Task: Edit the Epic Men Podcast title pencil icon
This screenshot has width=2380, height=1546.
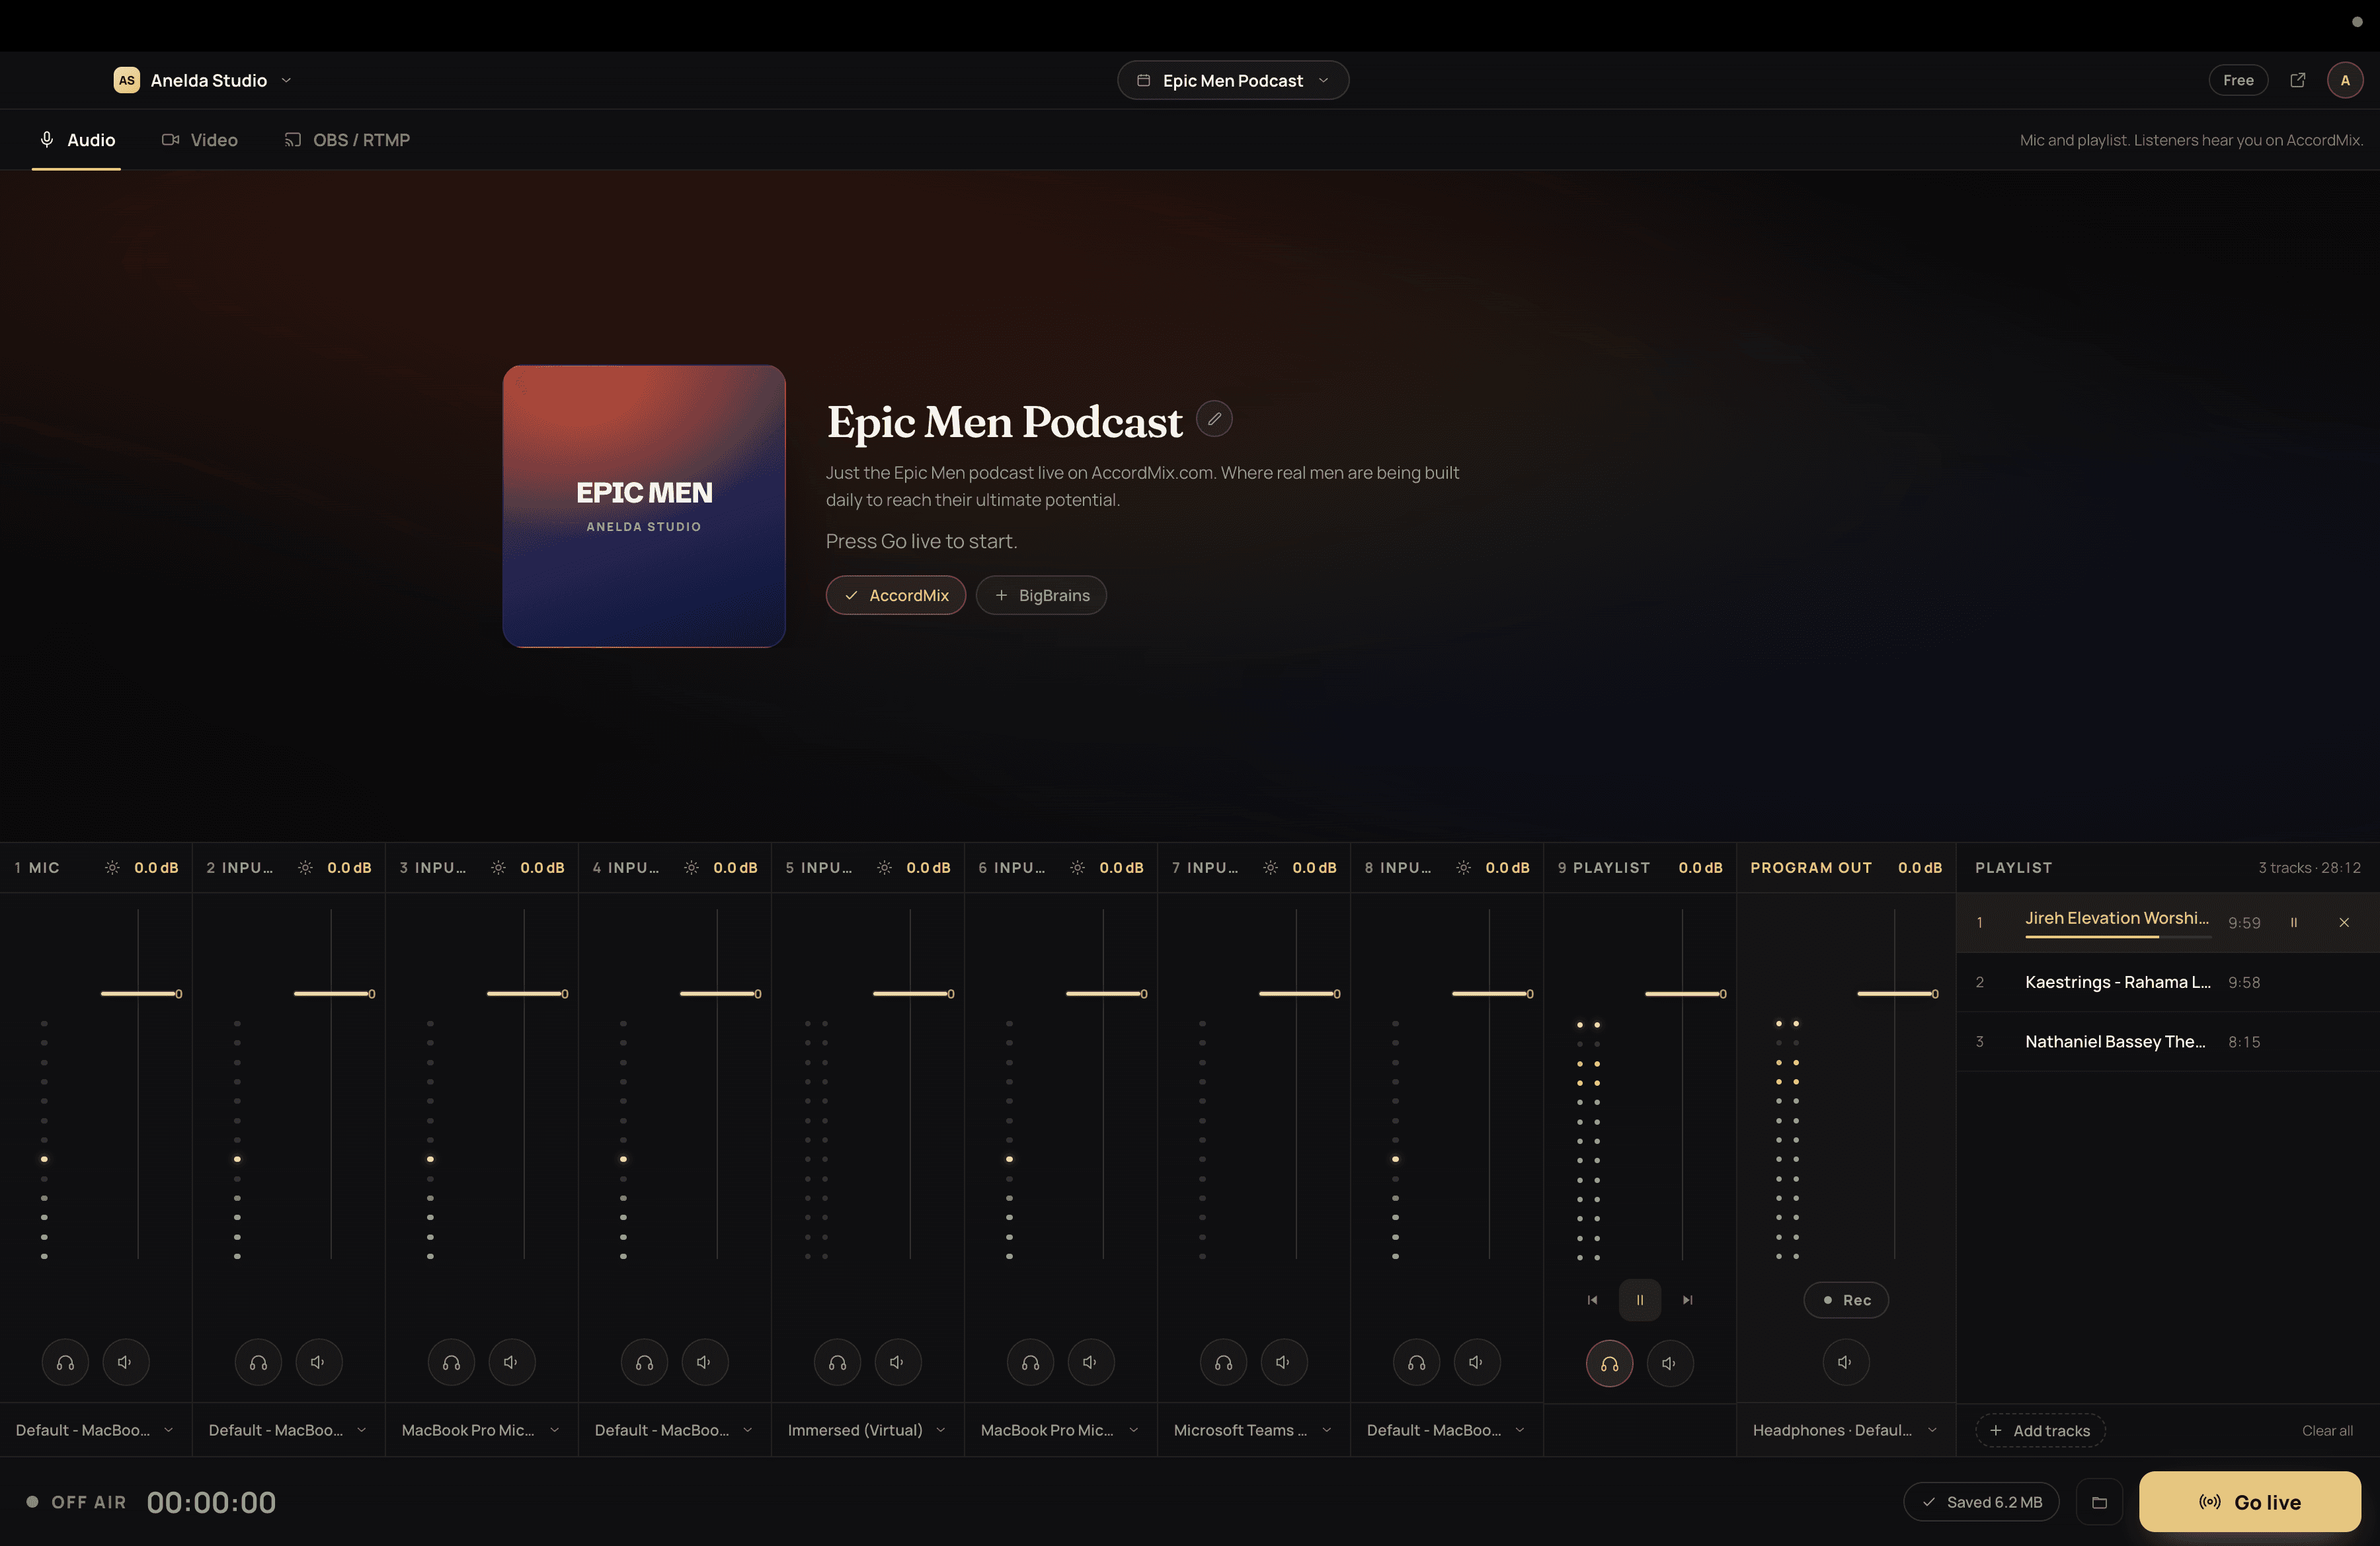Action: point(1214,419)
